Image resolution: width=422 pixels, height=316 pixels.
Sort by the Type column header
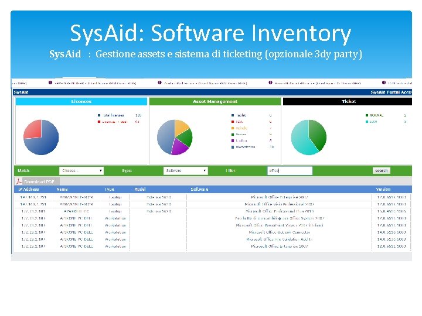110,189
